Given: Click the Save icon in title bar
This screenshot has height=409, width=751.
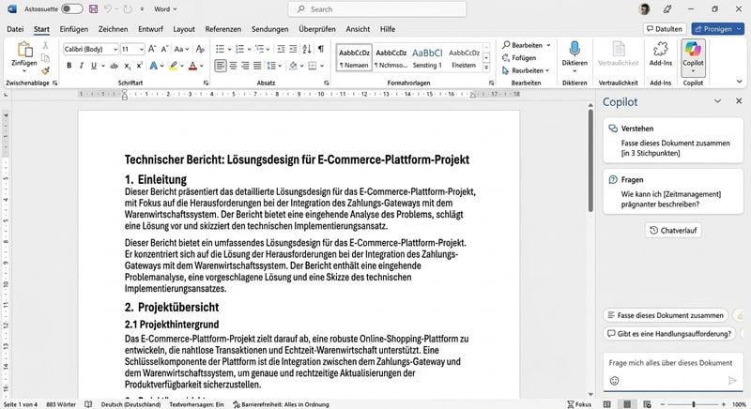Looking at the screenshot, I should pos(93,9).
